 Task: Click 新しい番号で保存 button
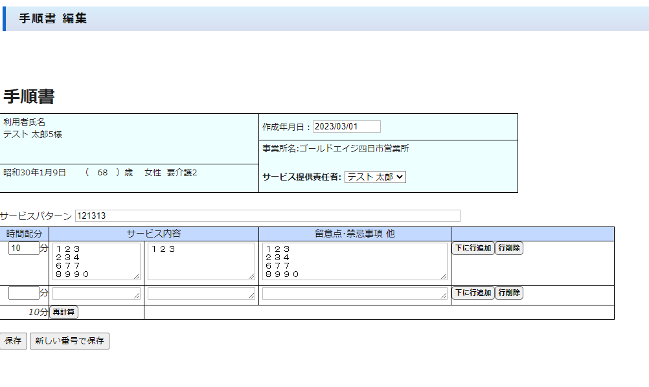(69, 341)
